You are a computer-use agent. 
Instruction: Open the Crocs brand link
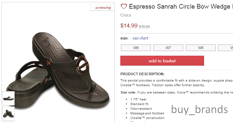coord(126,15)
